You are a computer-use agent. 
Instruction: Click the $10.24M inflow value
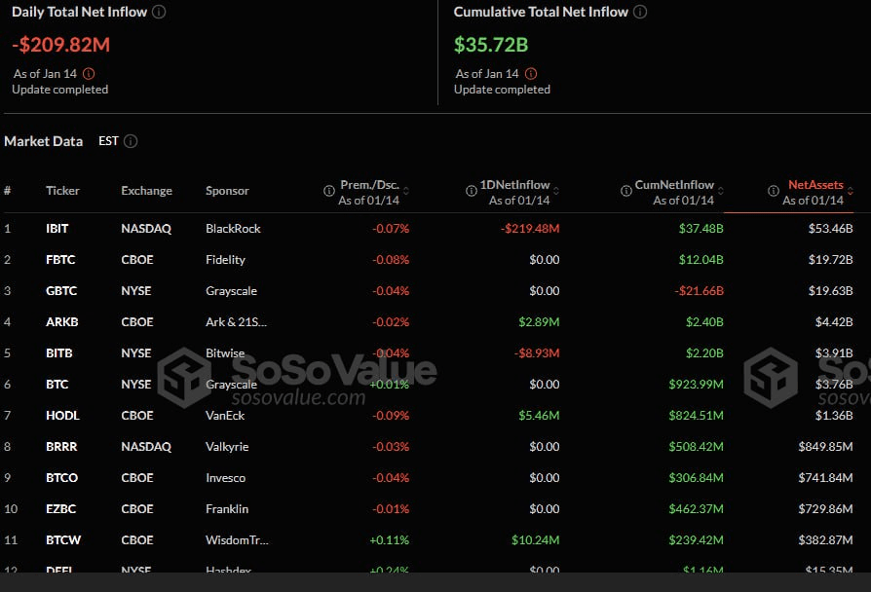tap(536, 539)
